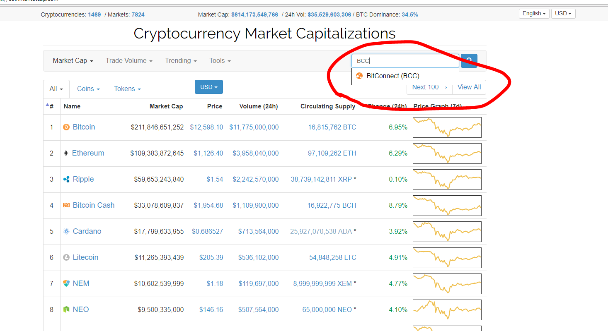Select the All tab
Image resolution: width=608 pixels, height=331 pixels.
pos(56,89)
